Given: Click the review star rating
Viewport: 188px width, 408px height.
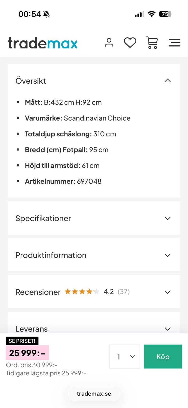Looking at the screenshot, I should click(x=82, y=291).
